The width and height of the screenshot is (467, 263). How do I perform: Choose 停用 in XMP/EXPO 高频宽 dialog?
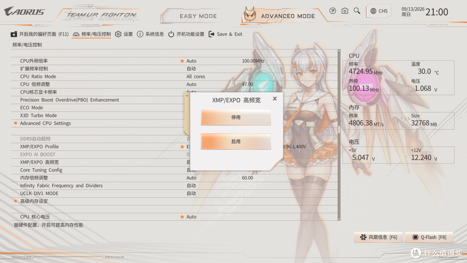point(236,117)
